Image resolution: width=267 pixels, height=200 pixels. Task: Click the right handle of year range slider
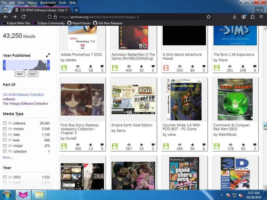[48, 65]
